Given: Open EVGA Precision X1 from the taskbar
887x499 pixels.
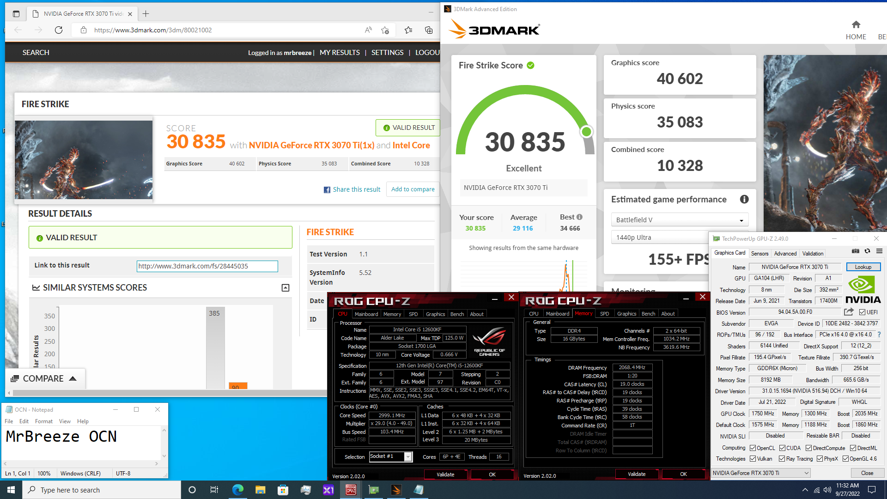Looking at the screenshot, I should [328, 490].
